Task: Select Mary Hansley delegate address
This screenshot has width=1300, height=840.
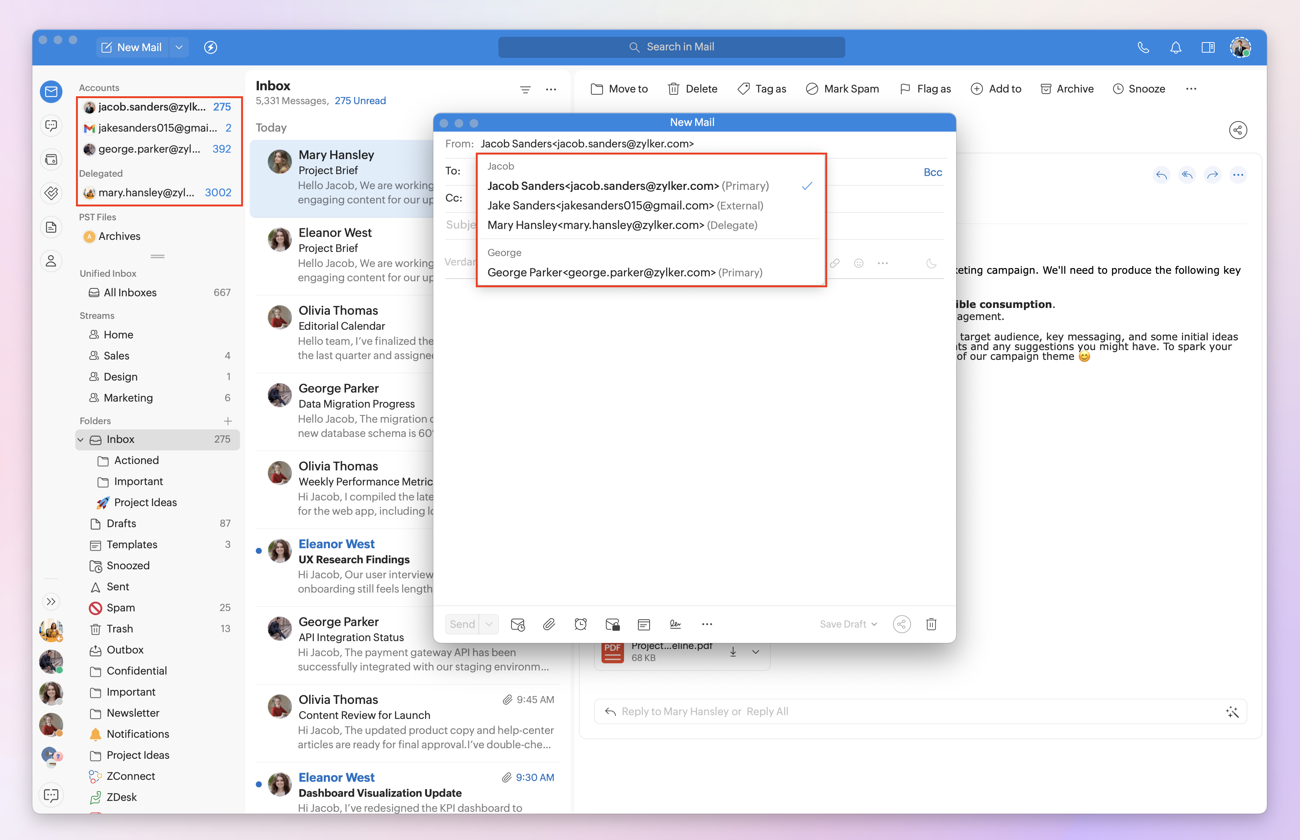Action: [622, 225]
